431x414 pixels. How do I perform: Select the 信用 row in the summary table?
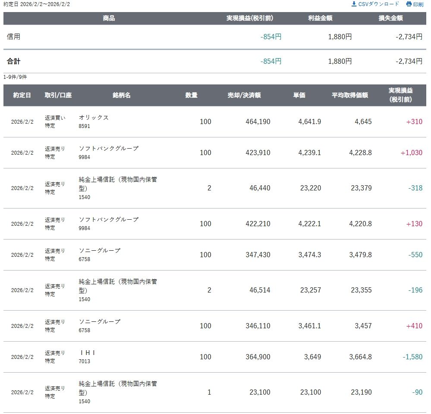coord(14,37)
